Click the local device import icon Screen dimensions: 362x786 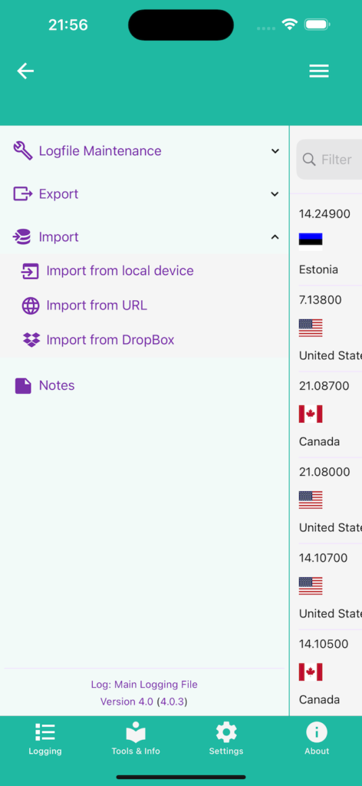pos(30,271)
